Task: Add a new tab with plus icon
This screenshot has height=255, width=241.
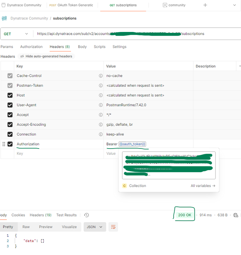Action: point(205,5)
